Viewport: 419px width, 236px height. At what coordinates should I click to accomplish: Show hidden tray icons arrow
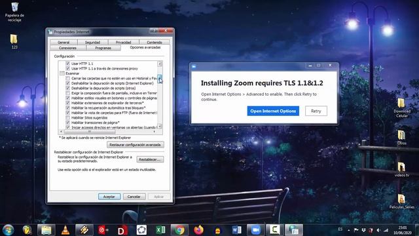coord(349,230)
